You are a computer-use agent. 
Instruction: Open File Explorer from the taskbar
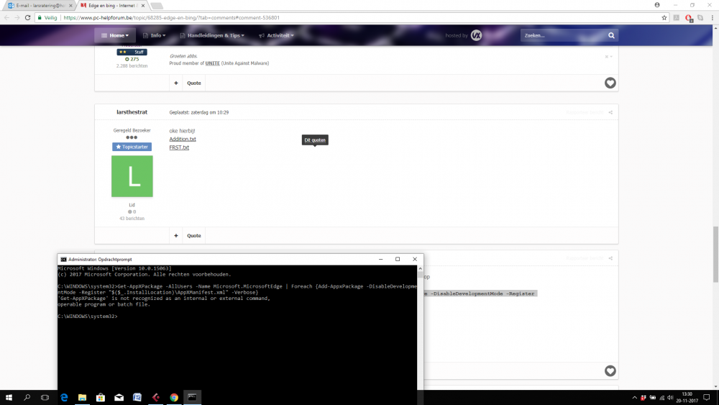pyautogui.click(x=82, y=397)
